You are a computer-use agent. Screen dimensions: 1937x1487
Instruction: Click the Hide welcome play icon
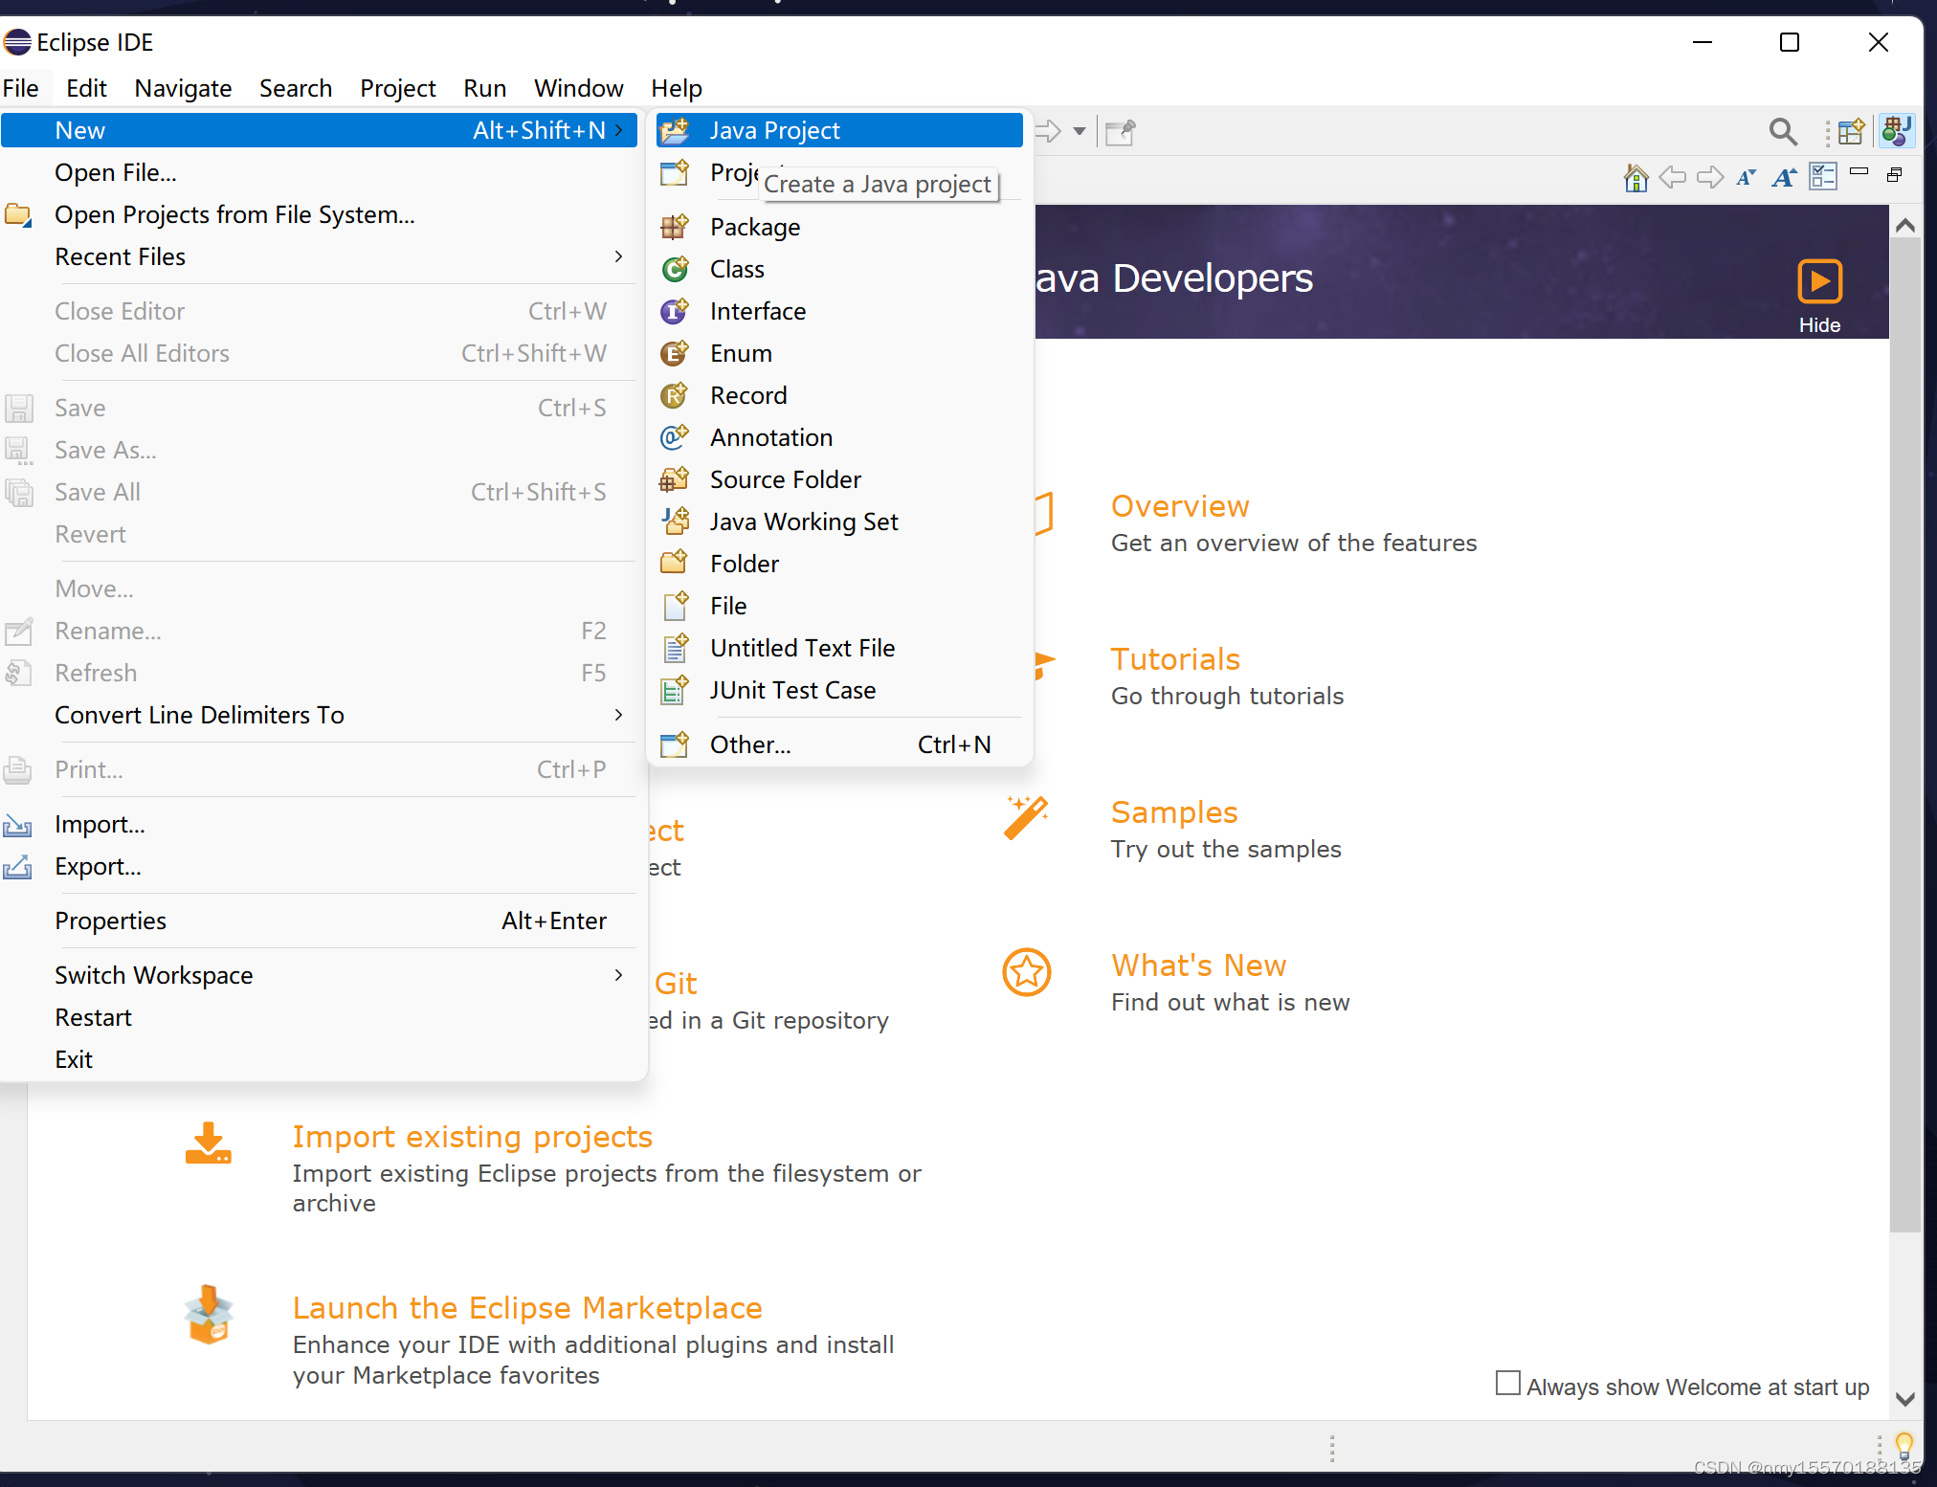(x=1819, y=281)
